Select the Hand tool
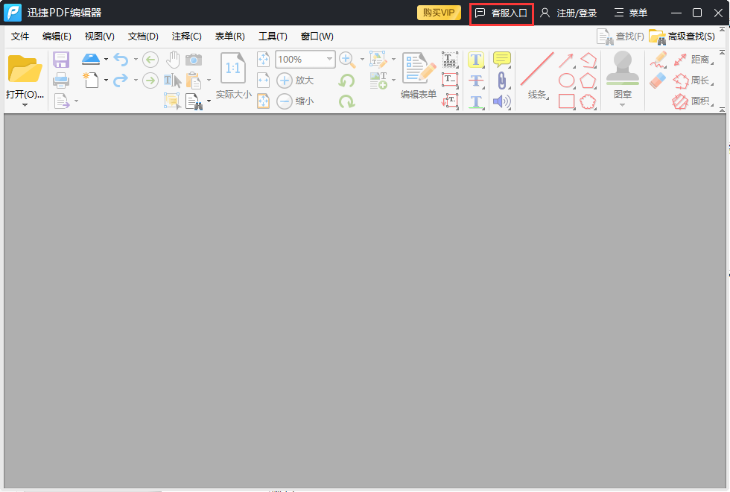The height and width of the screenshot is (492, 730). [173, 60]
